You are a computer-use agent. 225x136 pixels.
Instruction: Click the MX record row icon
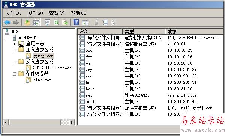click(82, 108)
